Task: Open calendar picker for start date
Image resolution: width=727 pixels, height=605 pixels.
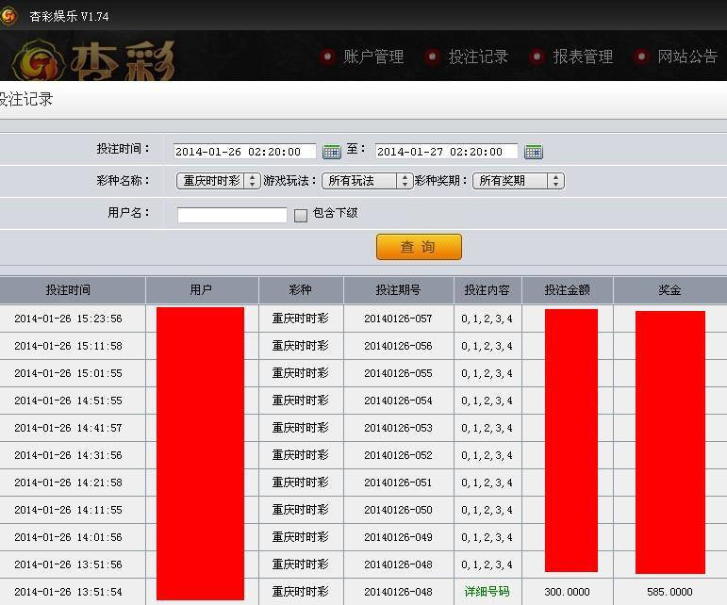Action: (x=331, y=152)
